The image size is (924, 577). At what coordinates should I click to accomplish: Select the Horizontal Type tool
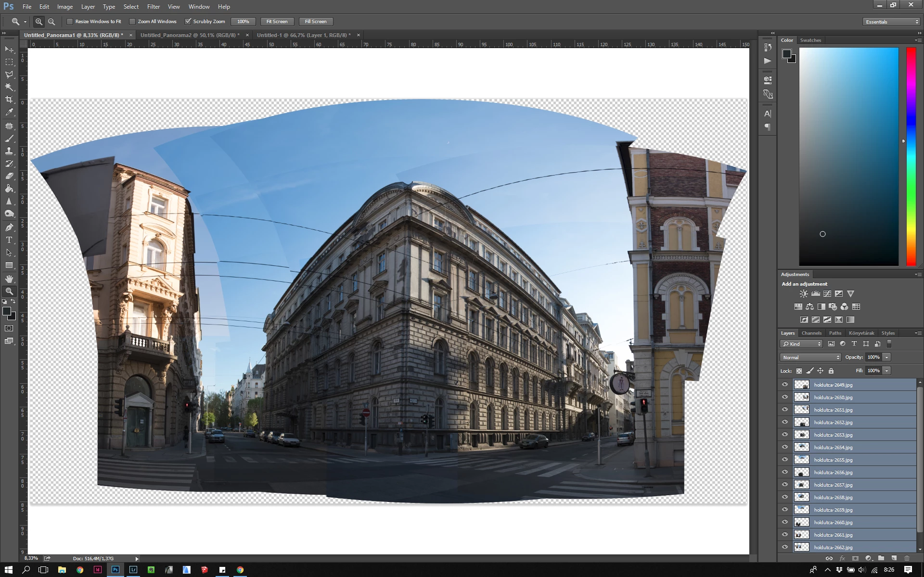coord(9,240)
